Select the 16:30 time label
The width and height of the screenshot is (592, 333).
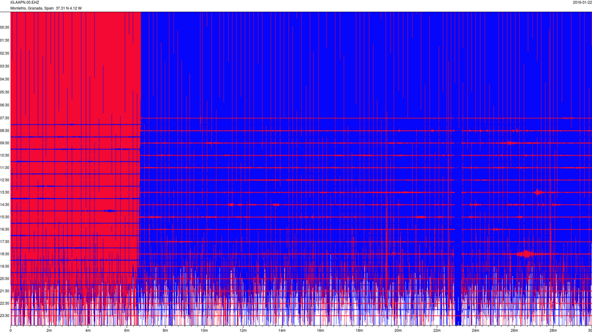(4, 229)
